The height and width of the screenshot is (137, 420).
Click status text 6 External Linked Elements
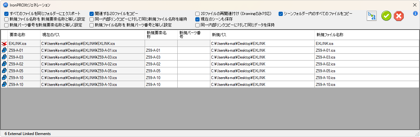pyautogui.click(x=28, y=133)
